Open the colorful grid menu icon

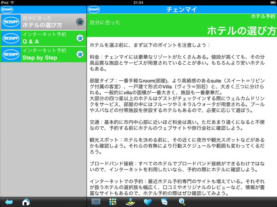point(113,202)
